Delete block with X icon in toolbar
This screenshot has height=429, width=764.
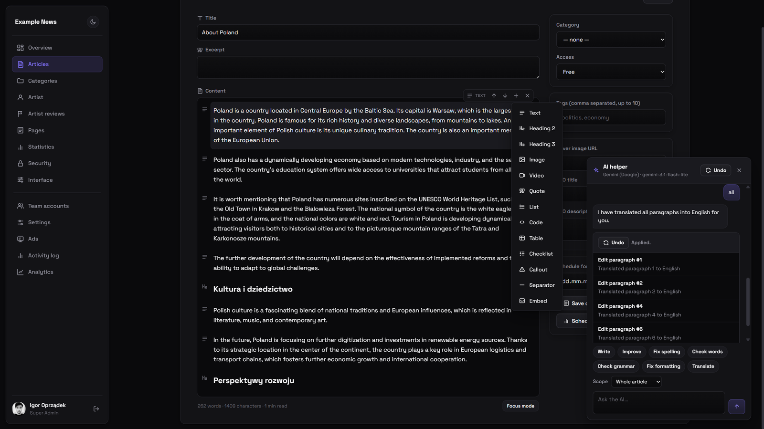pyautogui.click(x=527, y=95)
